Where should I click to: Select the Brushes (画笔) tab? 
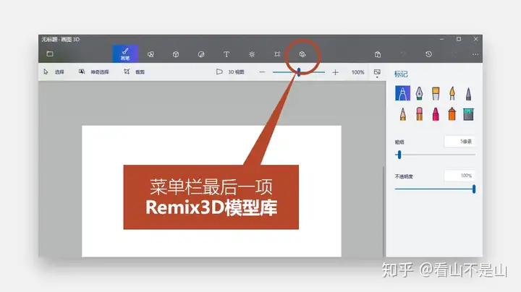(125, 53)
